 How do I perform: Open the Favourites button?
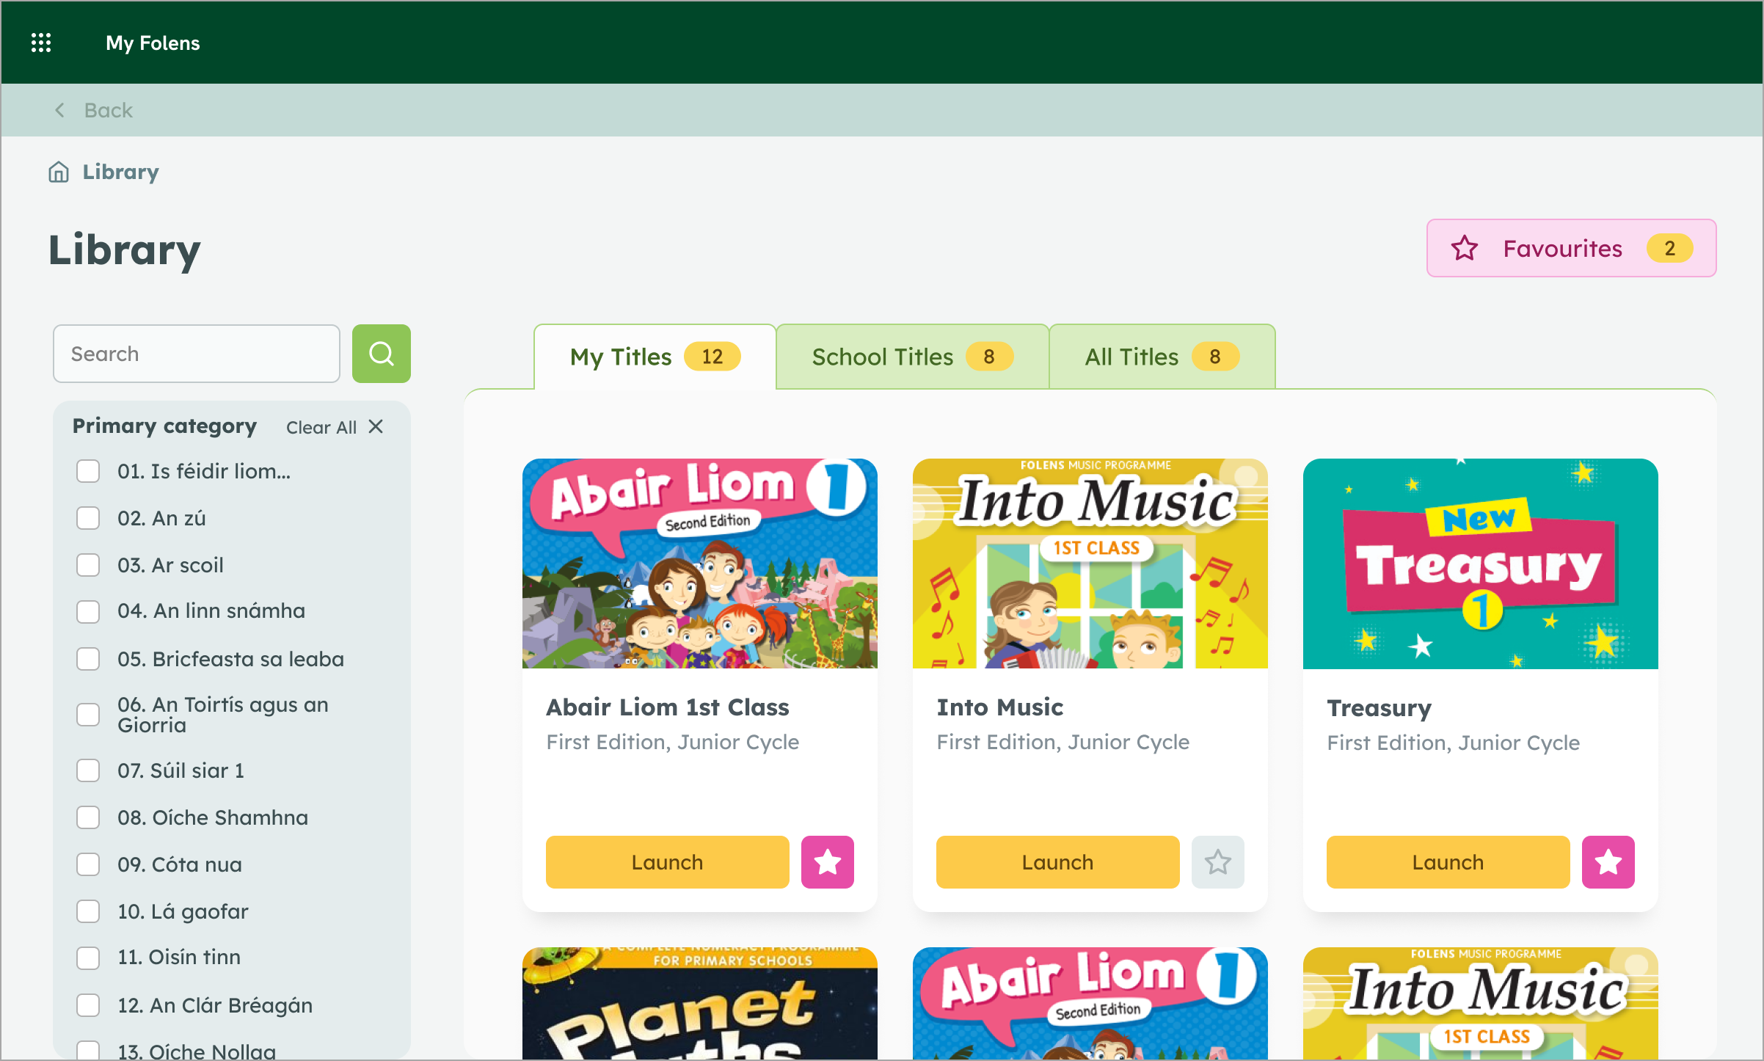[1571, 248]
